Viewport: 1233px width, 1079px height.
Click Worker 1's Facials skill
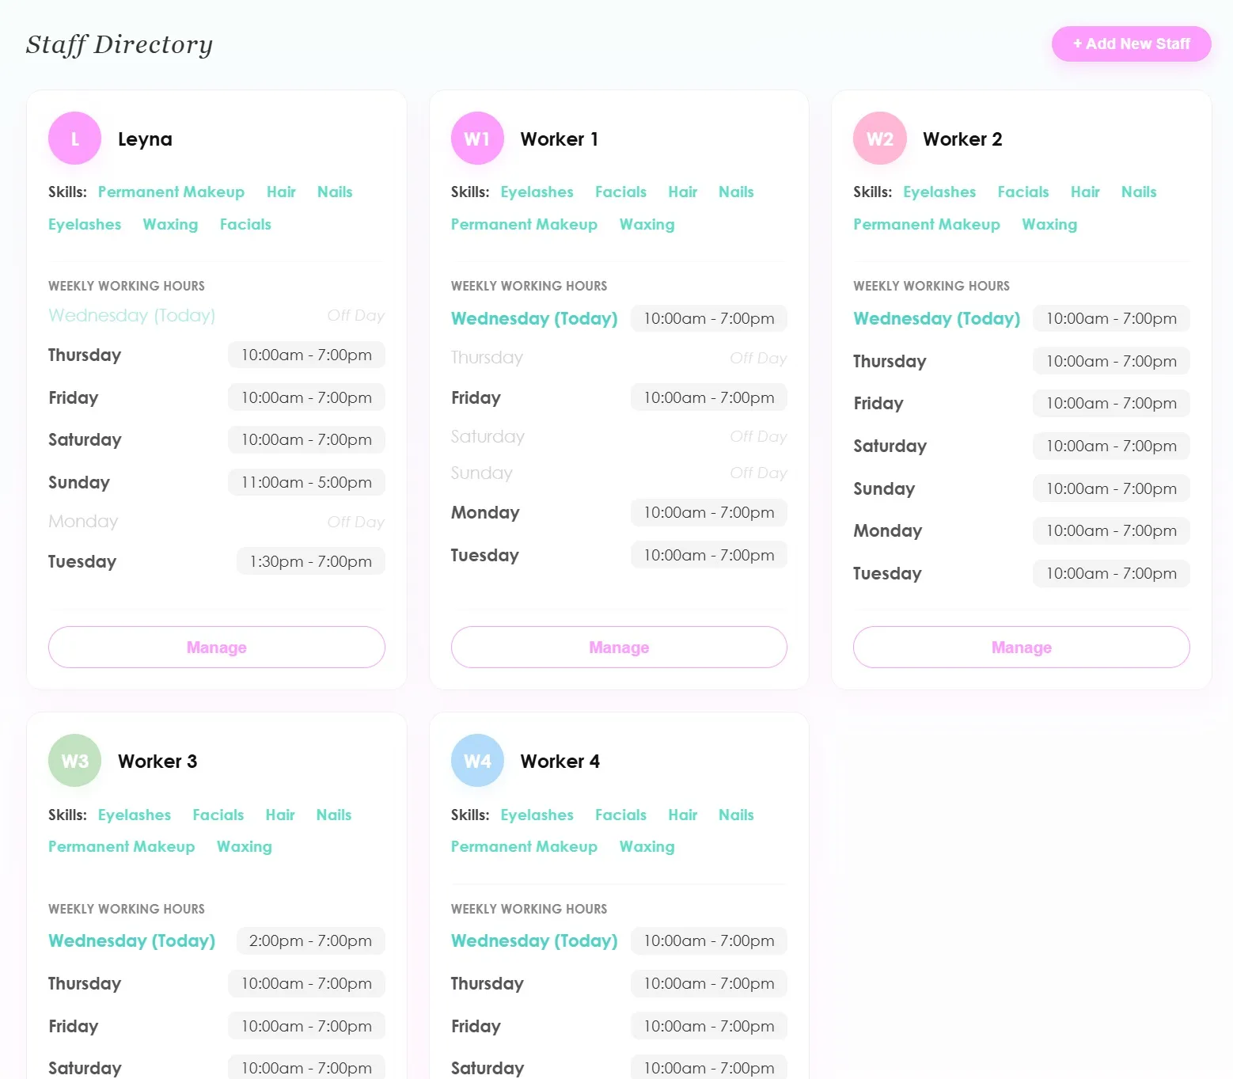pyautogui.click(x=620, y=192)
